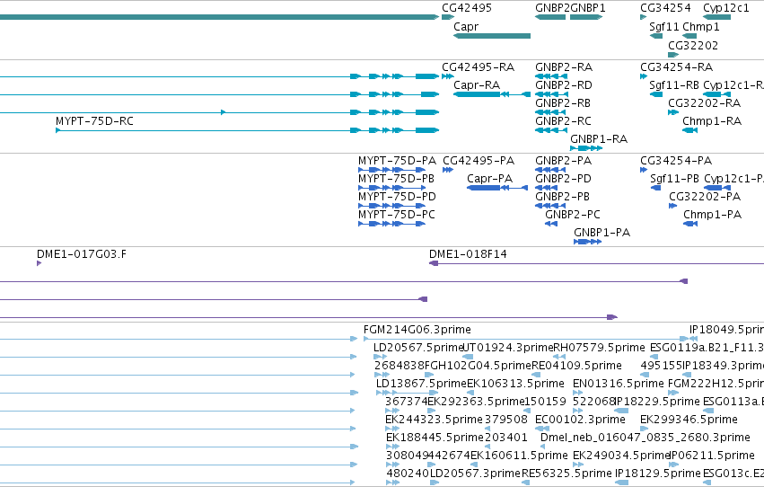The height and width of the screenshot is (487, 764).
Task: Click the GNBP2-PA protein label
Action: (x=563, y=160)
